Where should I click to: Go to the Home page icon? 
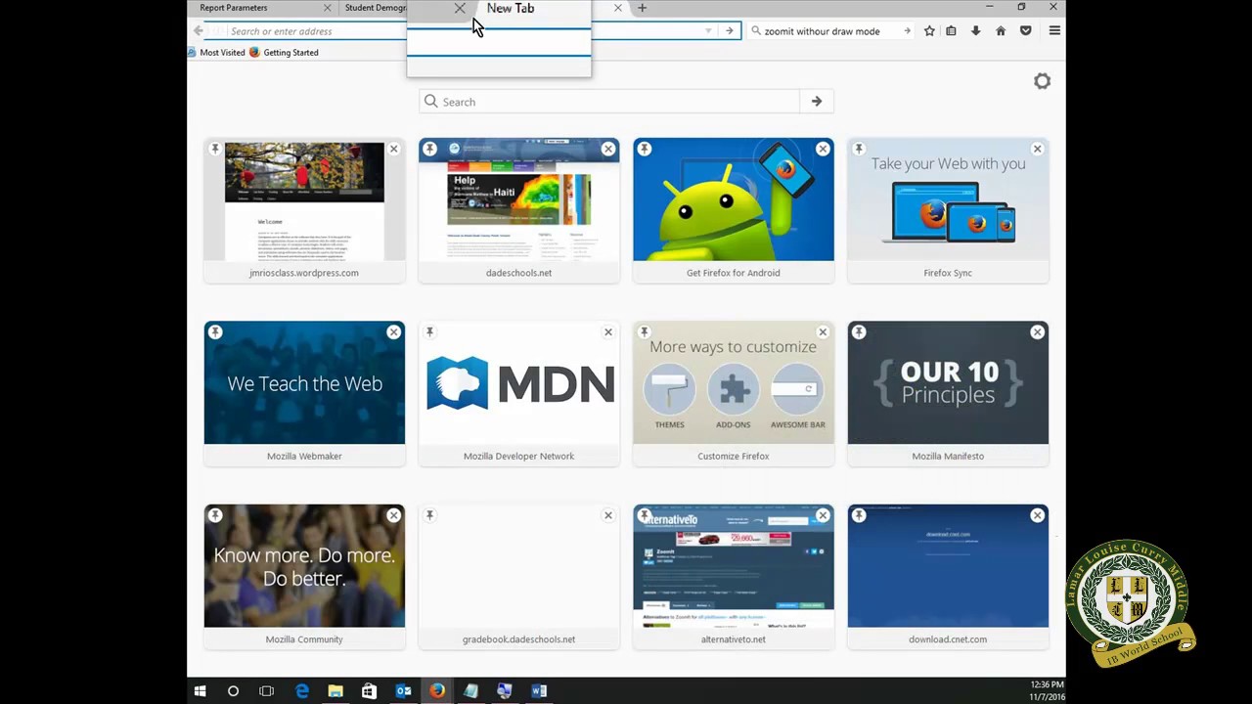tap(1001, 31)
